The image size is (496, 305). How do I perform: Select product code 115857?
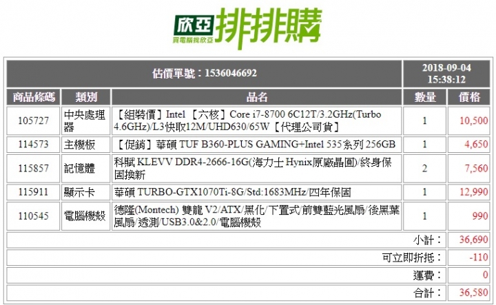[x=34, y=168]
